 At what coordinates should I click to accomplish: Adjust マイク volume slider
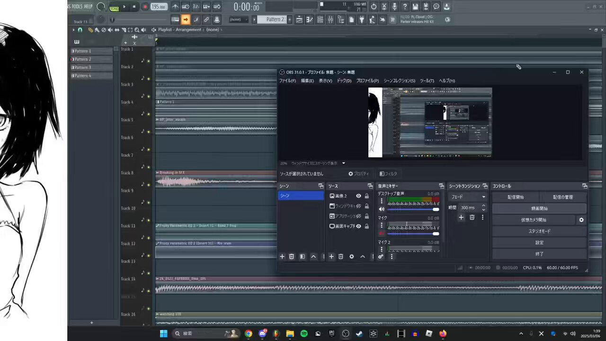click(x=413, y=233)
